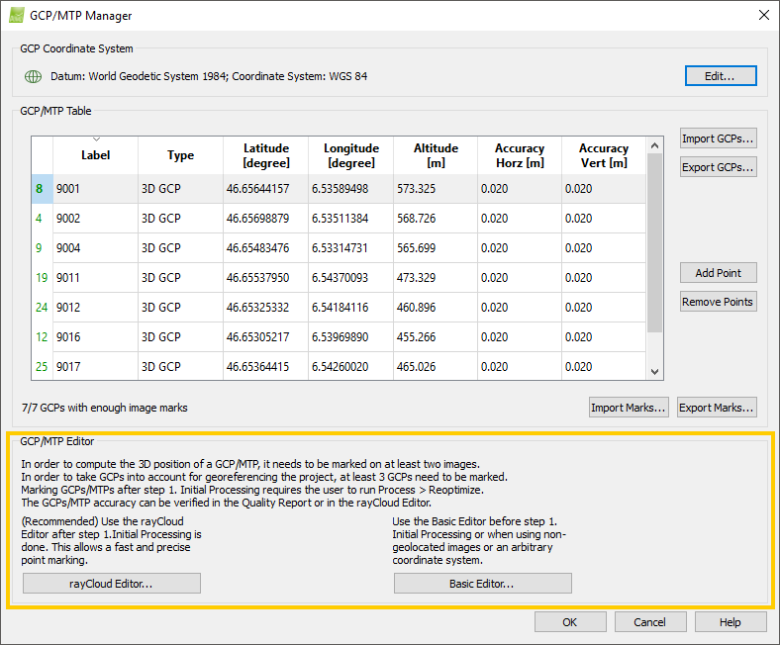Open Help for GCP/MTP Manager

click(x=731, y=622)
